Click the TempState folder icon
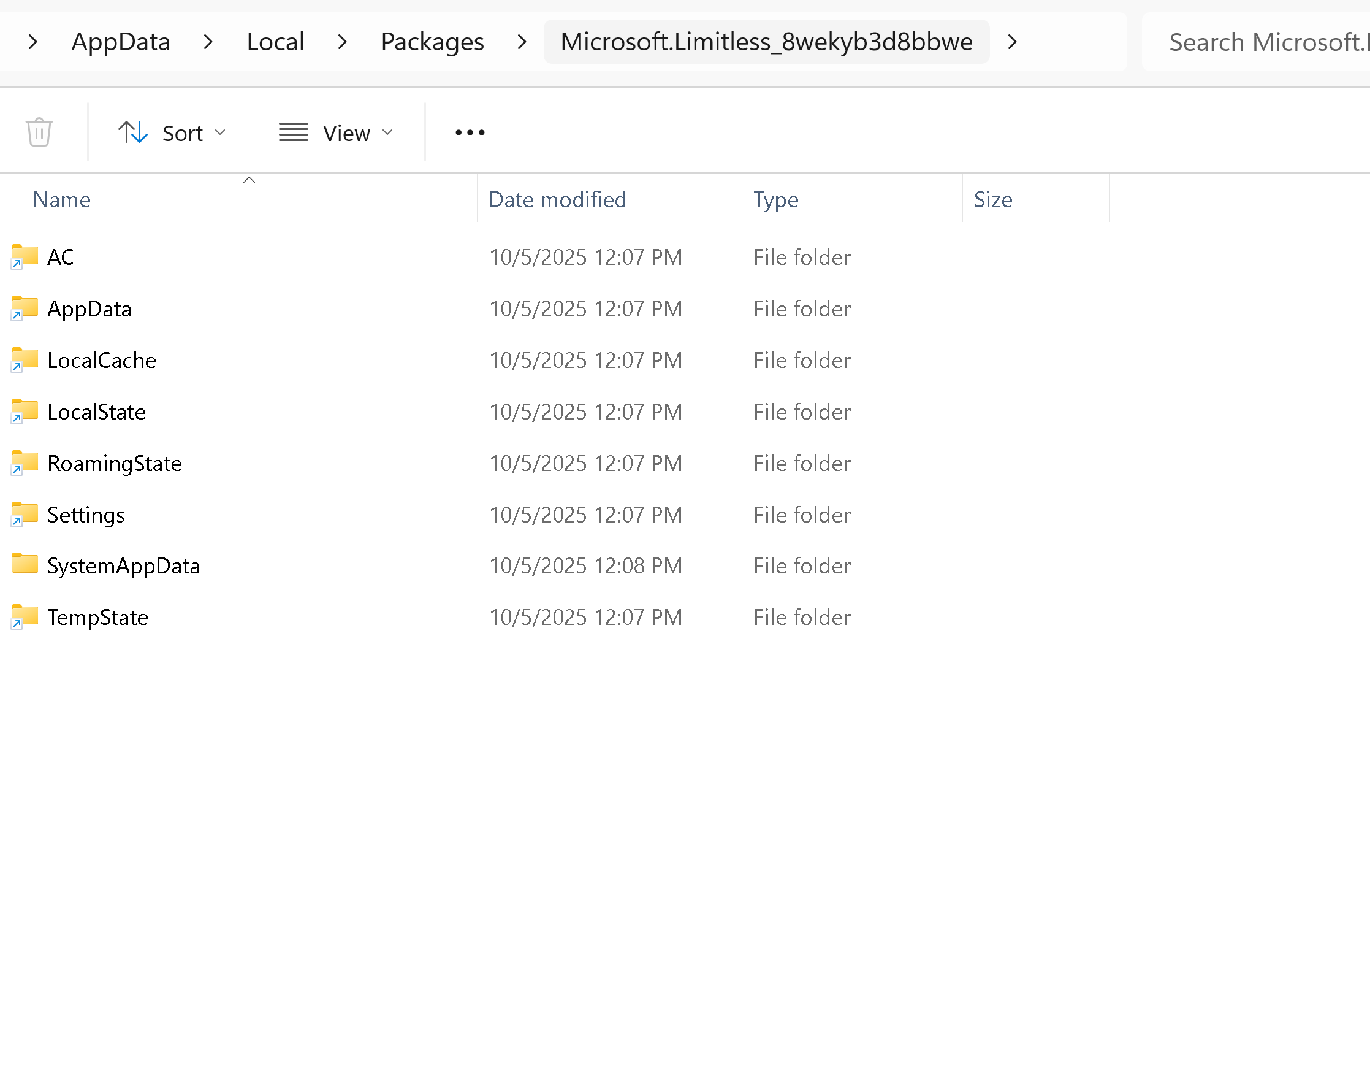 coord(25,616)
